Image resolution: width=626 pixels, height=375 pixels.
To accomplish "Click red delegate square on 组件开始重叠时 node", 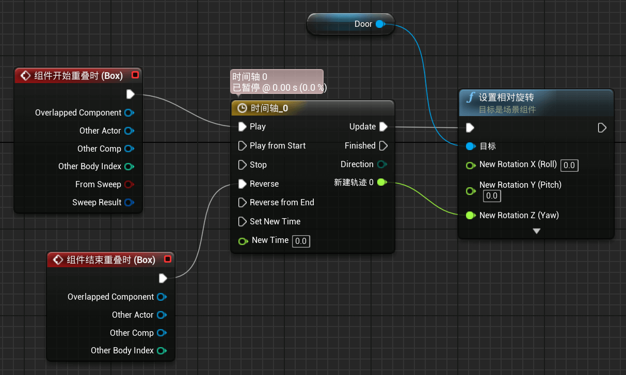I will 135,75.
